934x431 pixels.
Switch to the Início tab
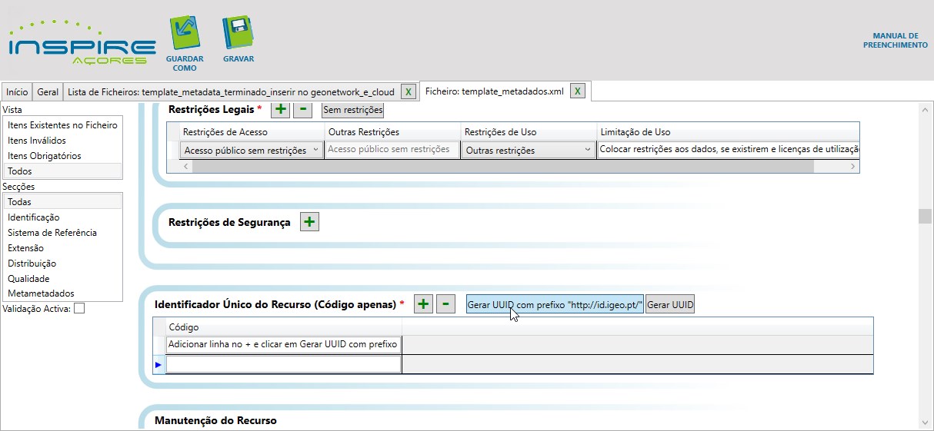point(17,91)
